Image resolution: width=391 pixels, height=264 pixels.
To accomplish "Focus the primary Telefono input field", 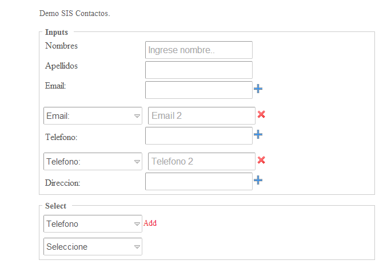I will coord(198,135).
